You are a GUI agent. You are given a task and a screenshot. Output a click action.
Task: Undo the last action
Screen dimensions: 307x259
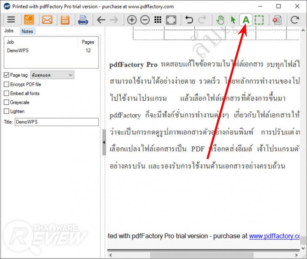tap(189, 19)
